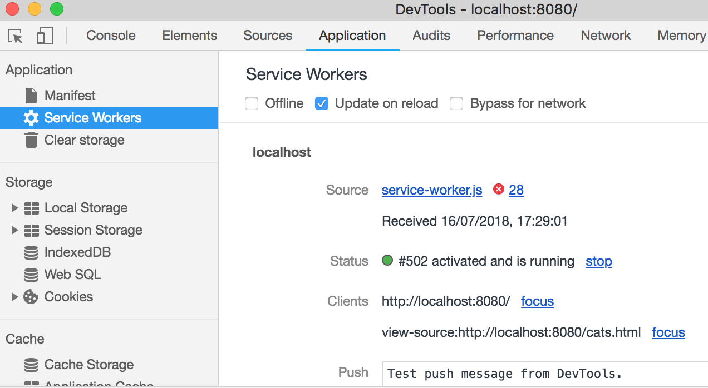Expand the Local Storage tree
708x388 pixels.
[14, 207]
